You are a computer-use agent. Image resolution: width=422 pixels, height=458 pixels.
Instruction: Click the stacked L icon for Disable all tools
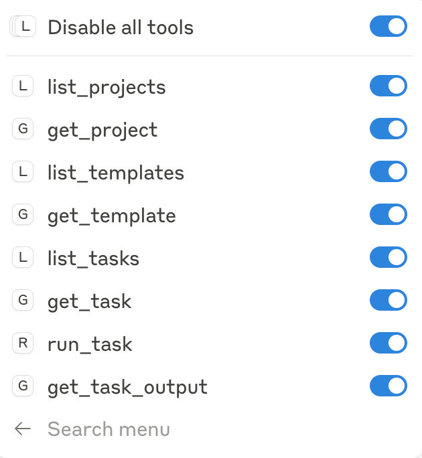(x=23, y=26)
